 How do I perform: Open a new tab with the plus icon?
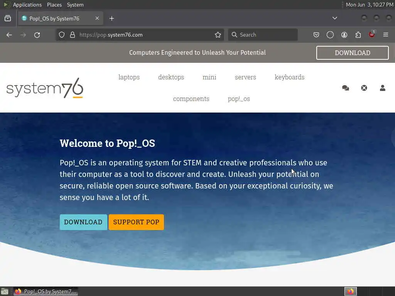111,18
